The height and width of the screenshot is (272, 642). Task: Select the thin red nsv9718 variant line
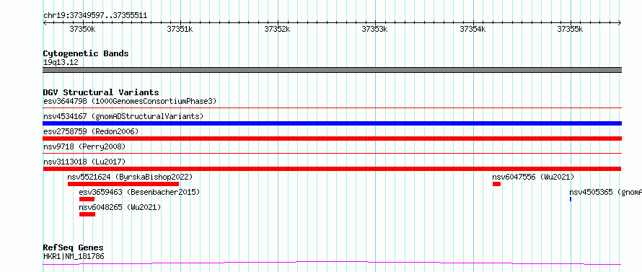click(332, 153)
